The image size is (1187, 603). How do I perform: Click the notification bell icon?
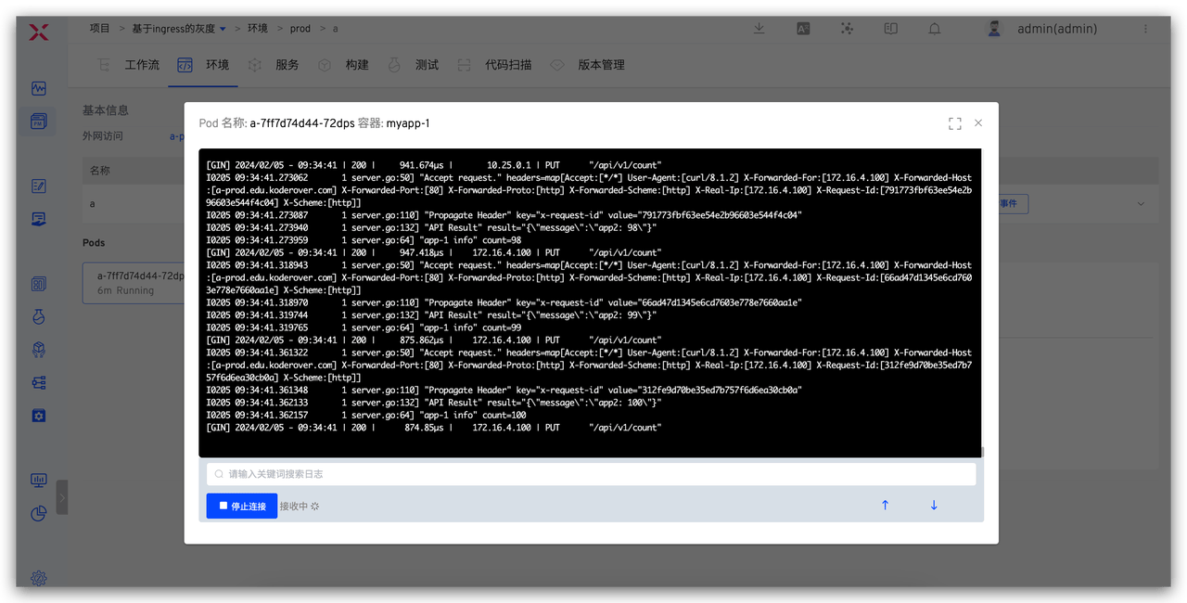click(935, 29)
